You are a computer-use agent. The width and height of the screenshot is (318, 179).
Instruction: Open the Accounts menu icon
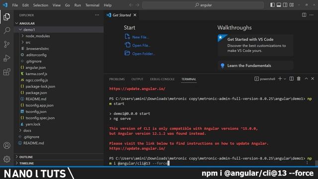point(6,145)
